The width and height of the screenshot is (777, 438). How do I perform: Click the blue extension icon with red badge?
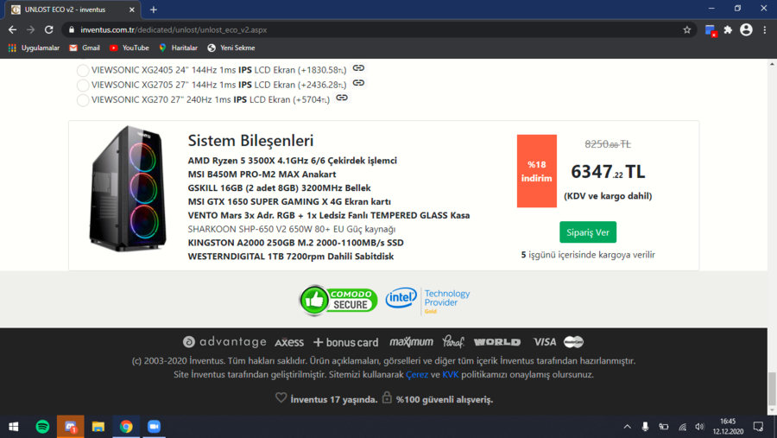pyautogui.click(x=711, y=30)
